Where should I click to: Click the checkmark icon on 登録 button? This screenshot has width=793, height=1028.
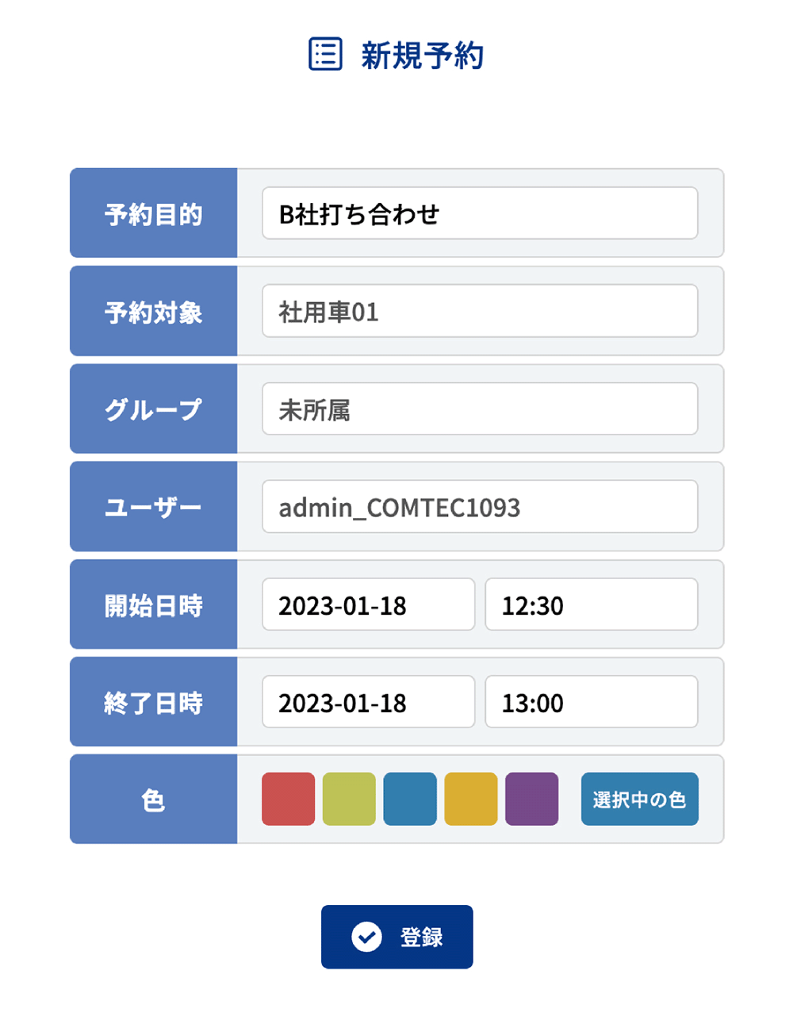366,937
